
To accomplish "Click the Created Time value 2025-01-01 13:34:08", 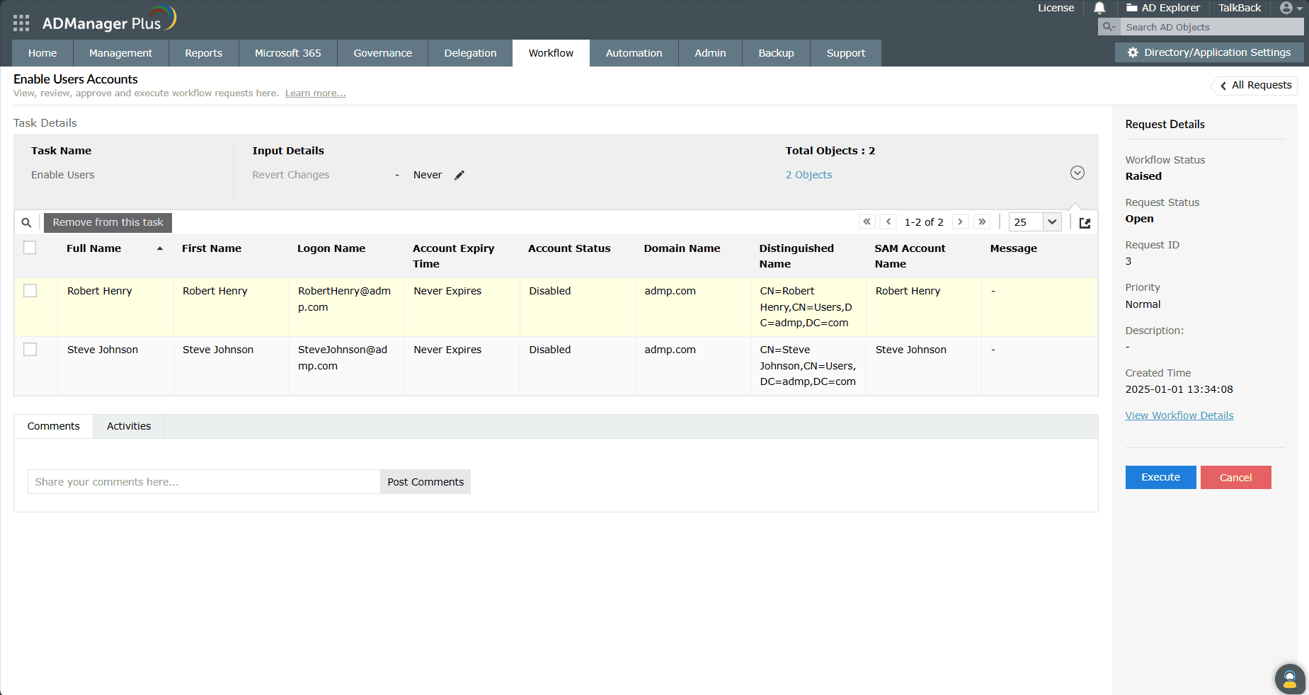I will pos(1179,389).
